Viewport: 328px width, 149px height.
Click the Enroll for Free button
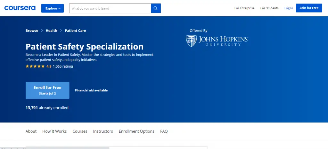point(47,90)
